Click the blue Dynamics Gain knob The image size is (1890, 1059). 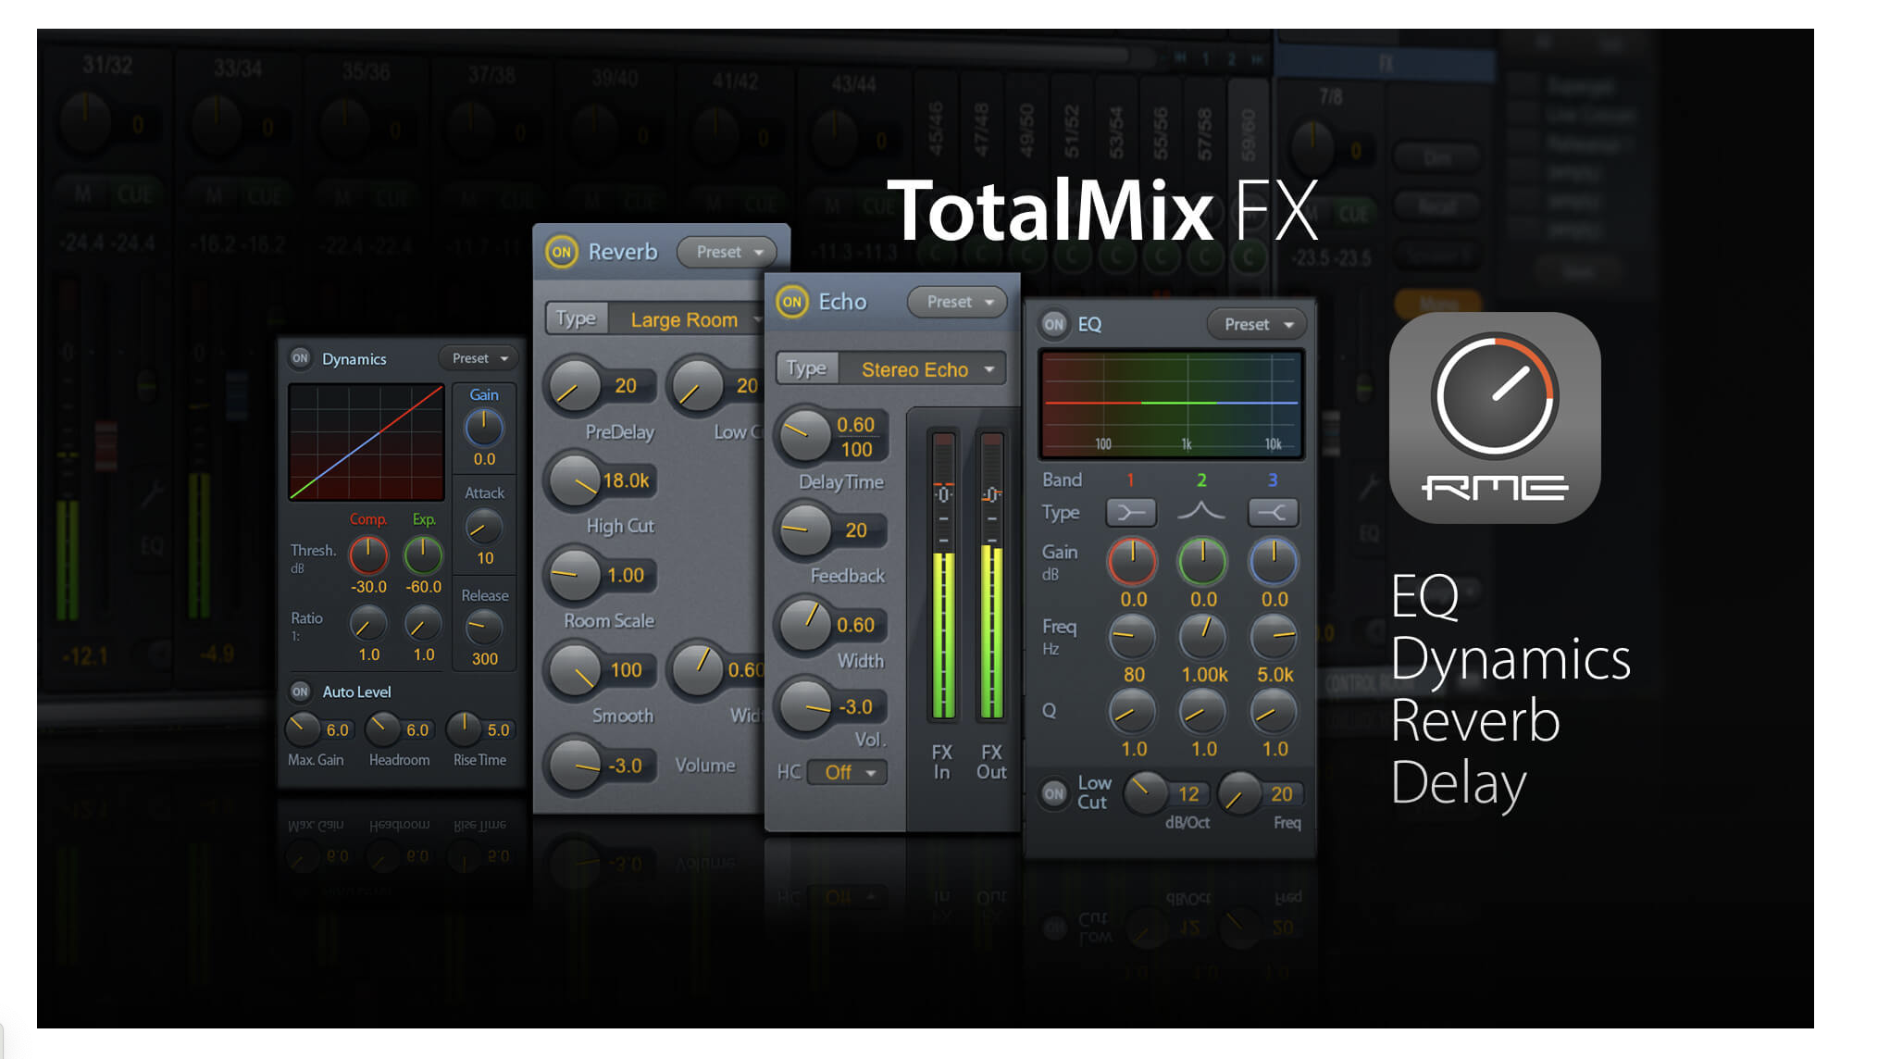(483, 428)
